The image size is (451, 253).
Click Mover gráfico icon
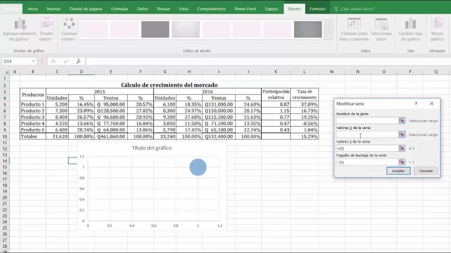(x=437, y=24)
